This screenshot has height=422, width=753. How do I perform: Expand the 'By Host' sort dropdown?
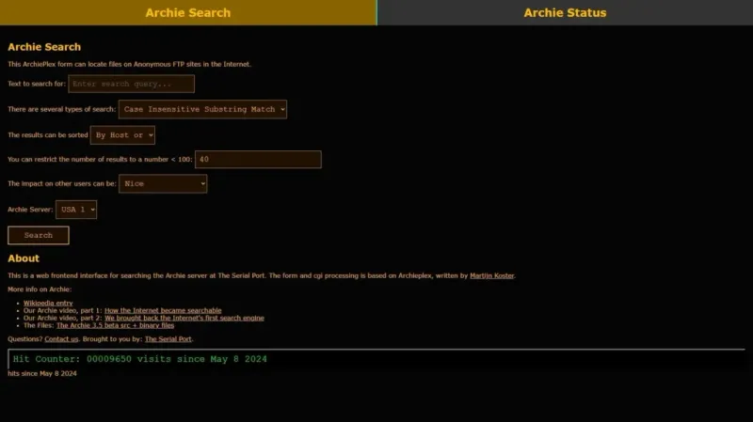(x=122, y=135)
